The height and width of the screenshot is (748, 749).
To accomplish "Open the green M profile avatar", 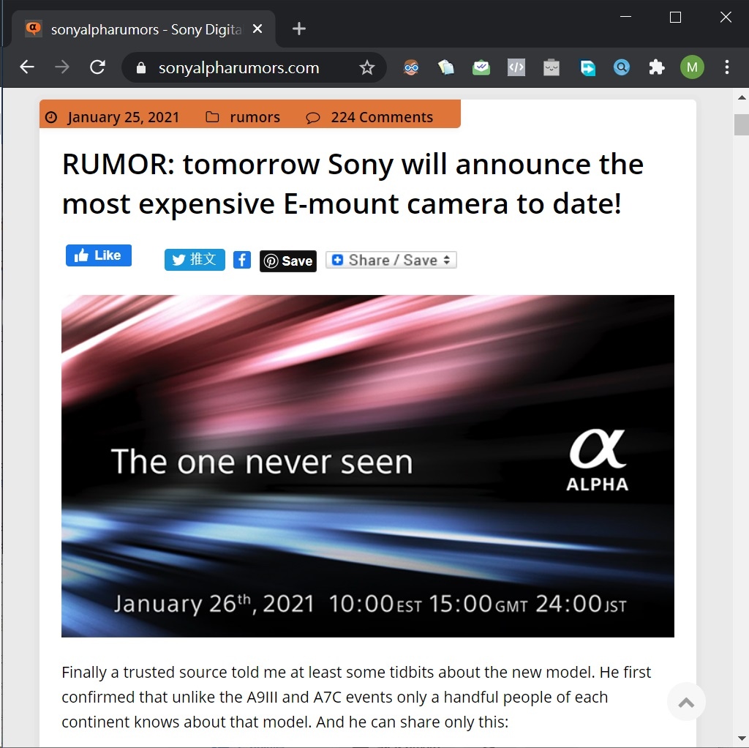I will click(x=692, y=67).
